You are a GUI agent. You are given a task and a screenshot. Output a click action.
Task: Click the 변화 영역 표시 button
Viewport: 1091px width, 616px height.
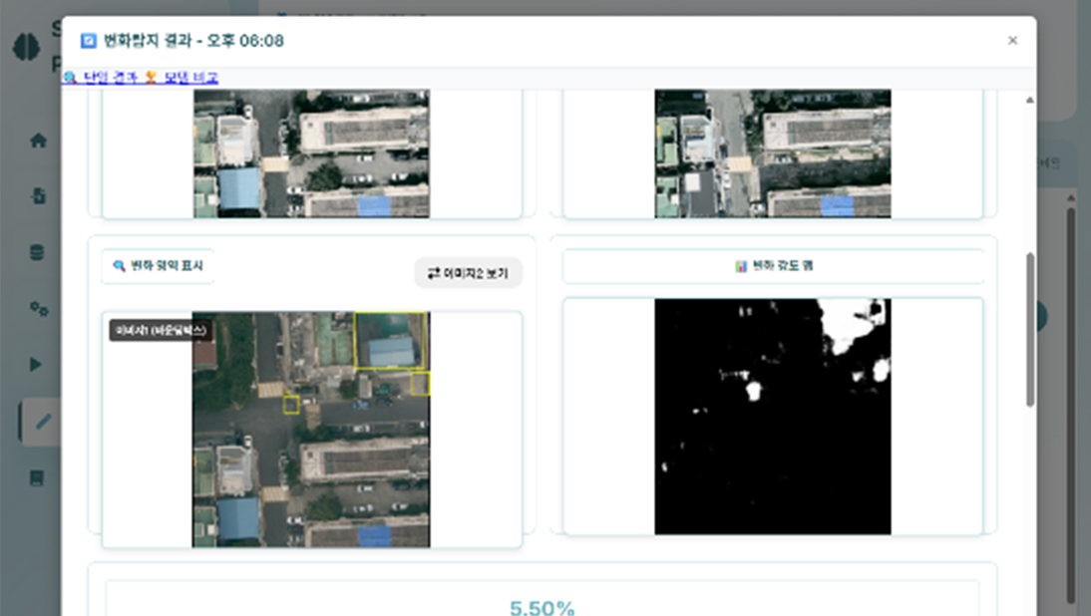[x=158, y=266]
